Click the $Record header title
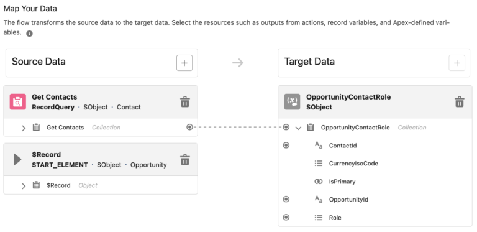Image resolution: width=477 pixels, height=232 pixels. point(46,154)
